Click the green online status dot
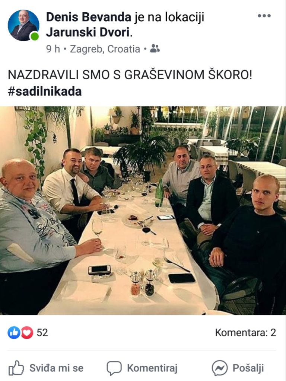 pyautogui.click(x=35, y=36)
